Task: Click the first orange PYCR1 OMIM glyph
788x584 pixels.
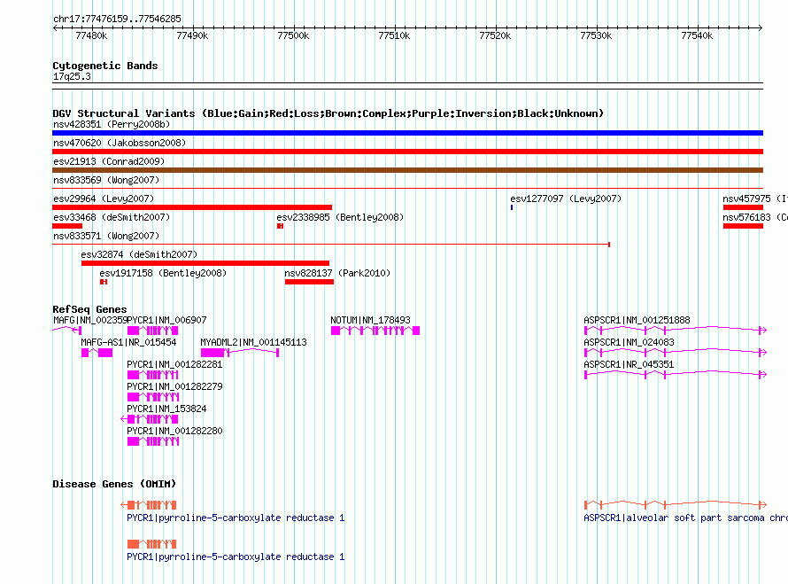Action: (x=149, y=504)
